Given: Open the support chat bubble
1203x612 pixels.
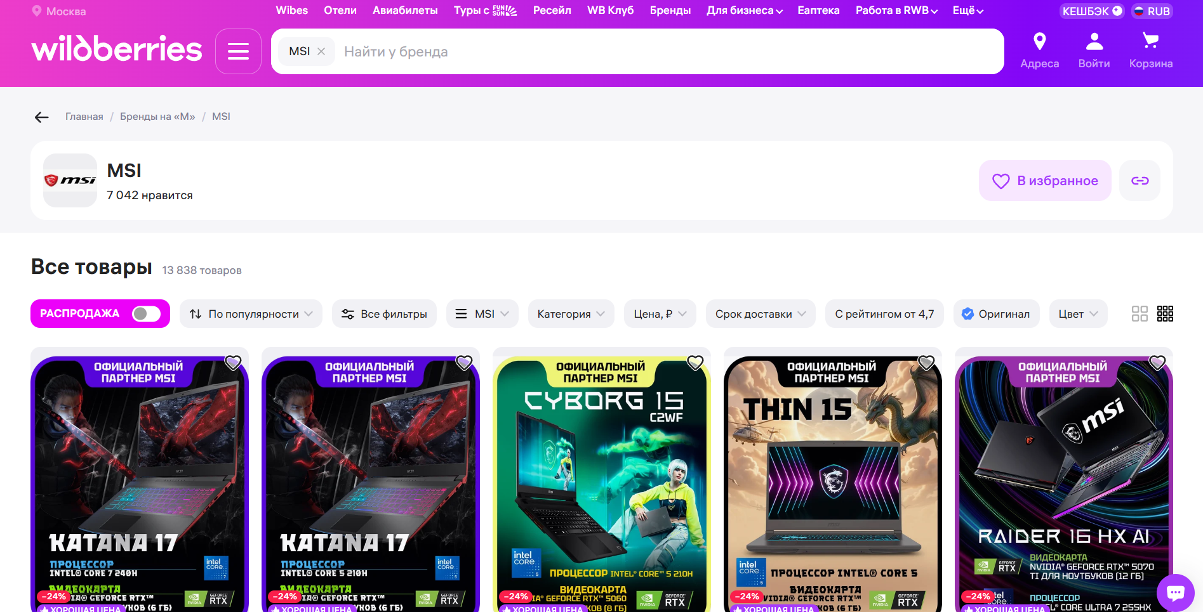Looking at the screenshot, I should click(x=1175, y=593).
